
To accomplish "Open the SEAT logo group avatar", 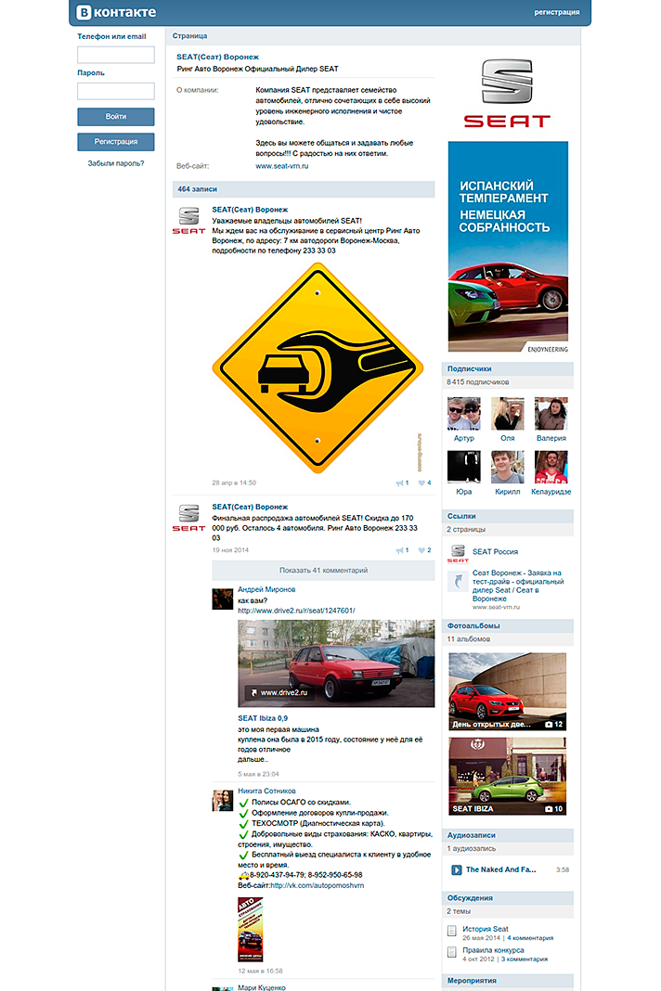I will [507, 94].
